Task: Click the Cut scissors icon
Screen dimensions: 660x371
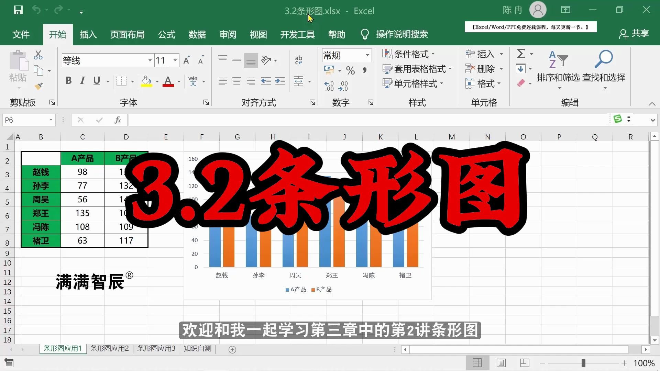Action: point(38,55)
